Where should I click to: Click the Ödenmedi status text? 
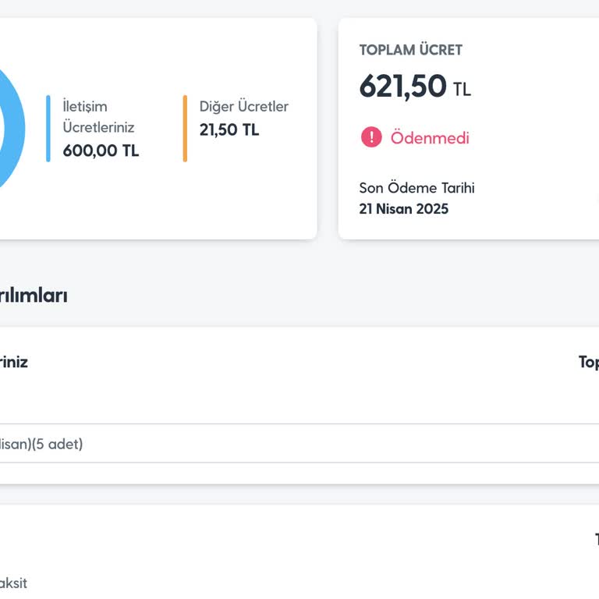[430, 138]
